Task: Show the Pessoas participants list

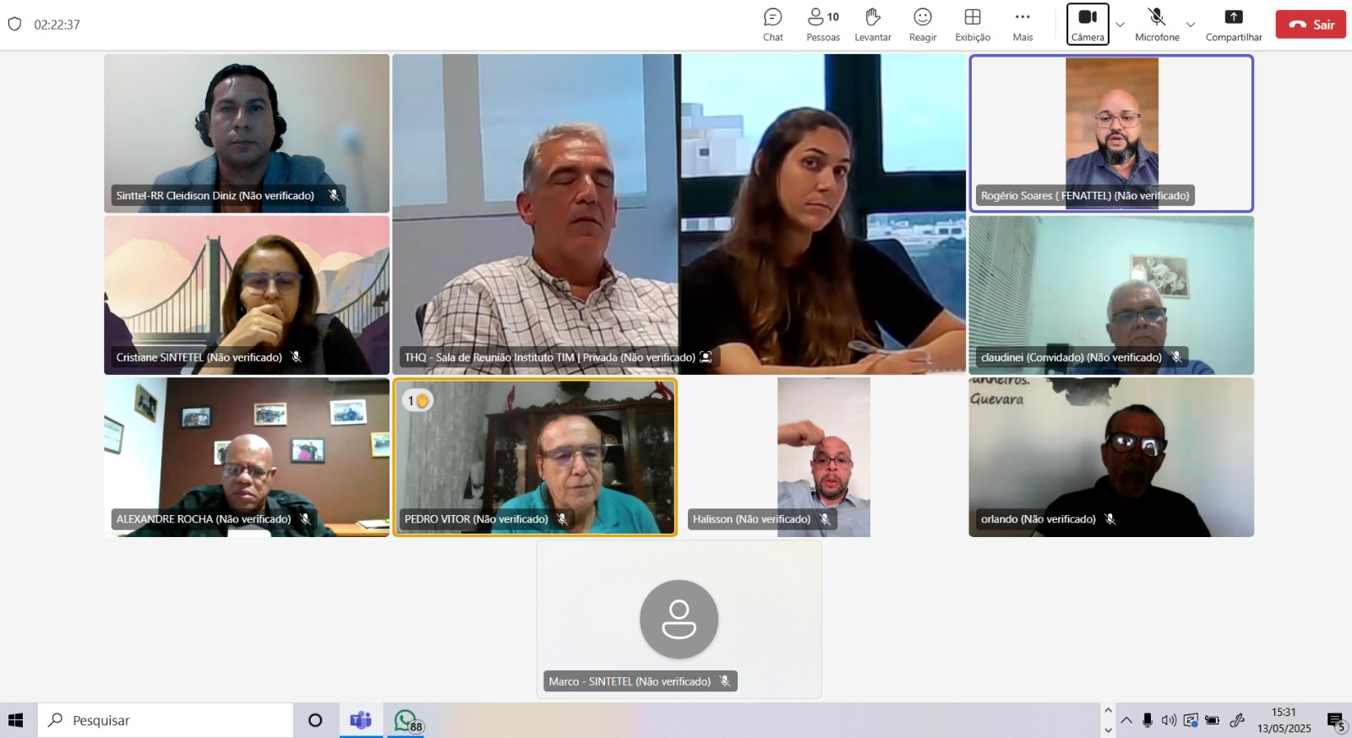Action: click(x=822, y=24)
